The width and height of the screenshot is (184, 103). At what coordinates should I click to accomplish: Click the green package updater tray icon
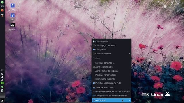tap(2, 87)
